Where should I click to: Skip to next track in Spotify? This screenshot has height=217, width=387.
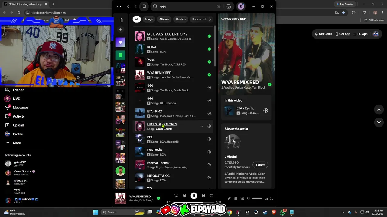(x=203, y=196)
